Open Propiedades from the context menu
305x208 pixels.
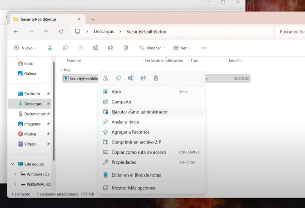(x=152, y=162)
